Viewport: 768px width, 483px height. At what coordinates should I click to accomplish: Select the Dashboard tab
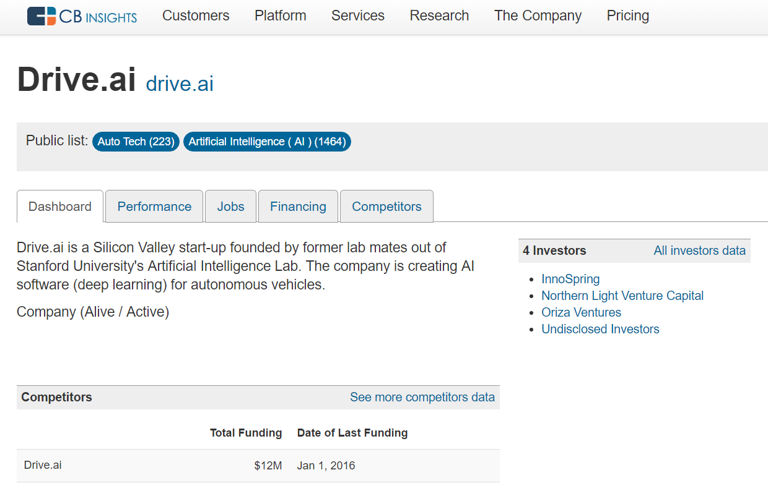click(x=60, y=207)
